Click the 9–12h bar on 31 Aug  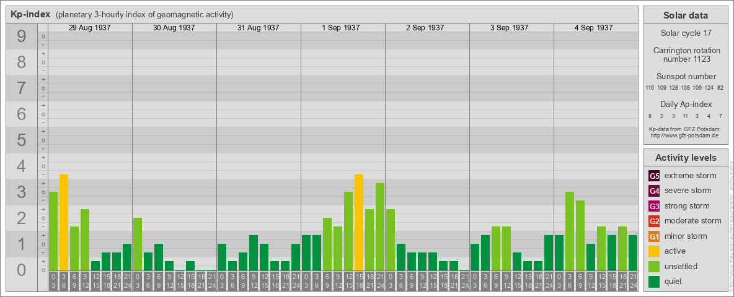pos(254,252)
